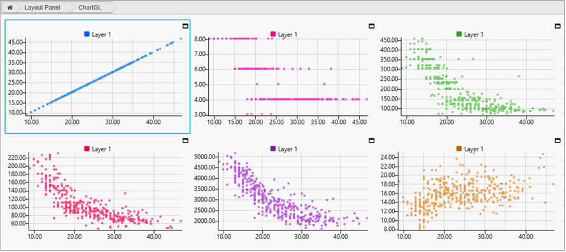Maximize the red scatter chart panel
This screenshot has width=566, height=252.
point(185,140)
